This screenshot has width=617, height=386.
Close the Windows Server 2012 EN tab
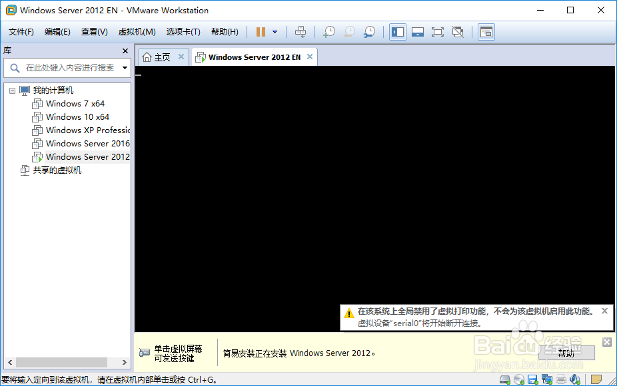point(310,57)
